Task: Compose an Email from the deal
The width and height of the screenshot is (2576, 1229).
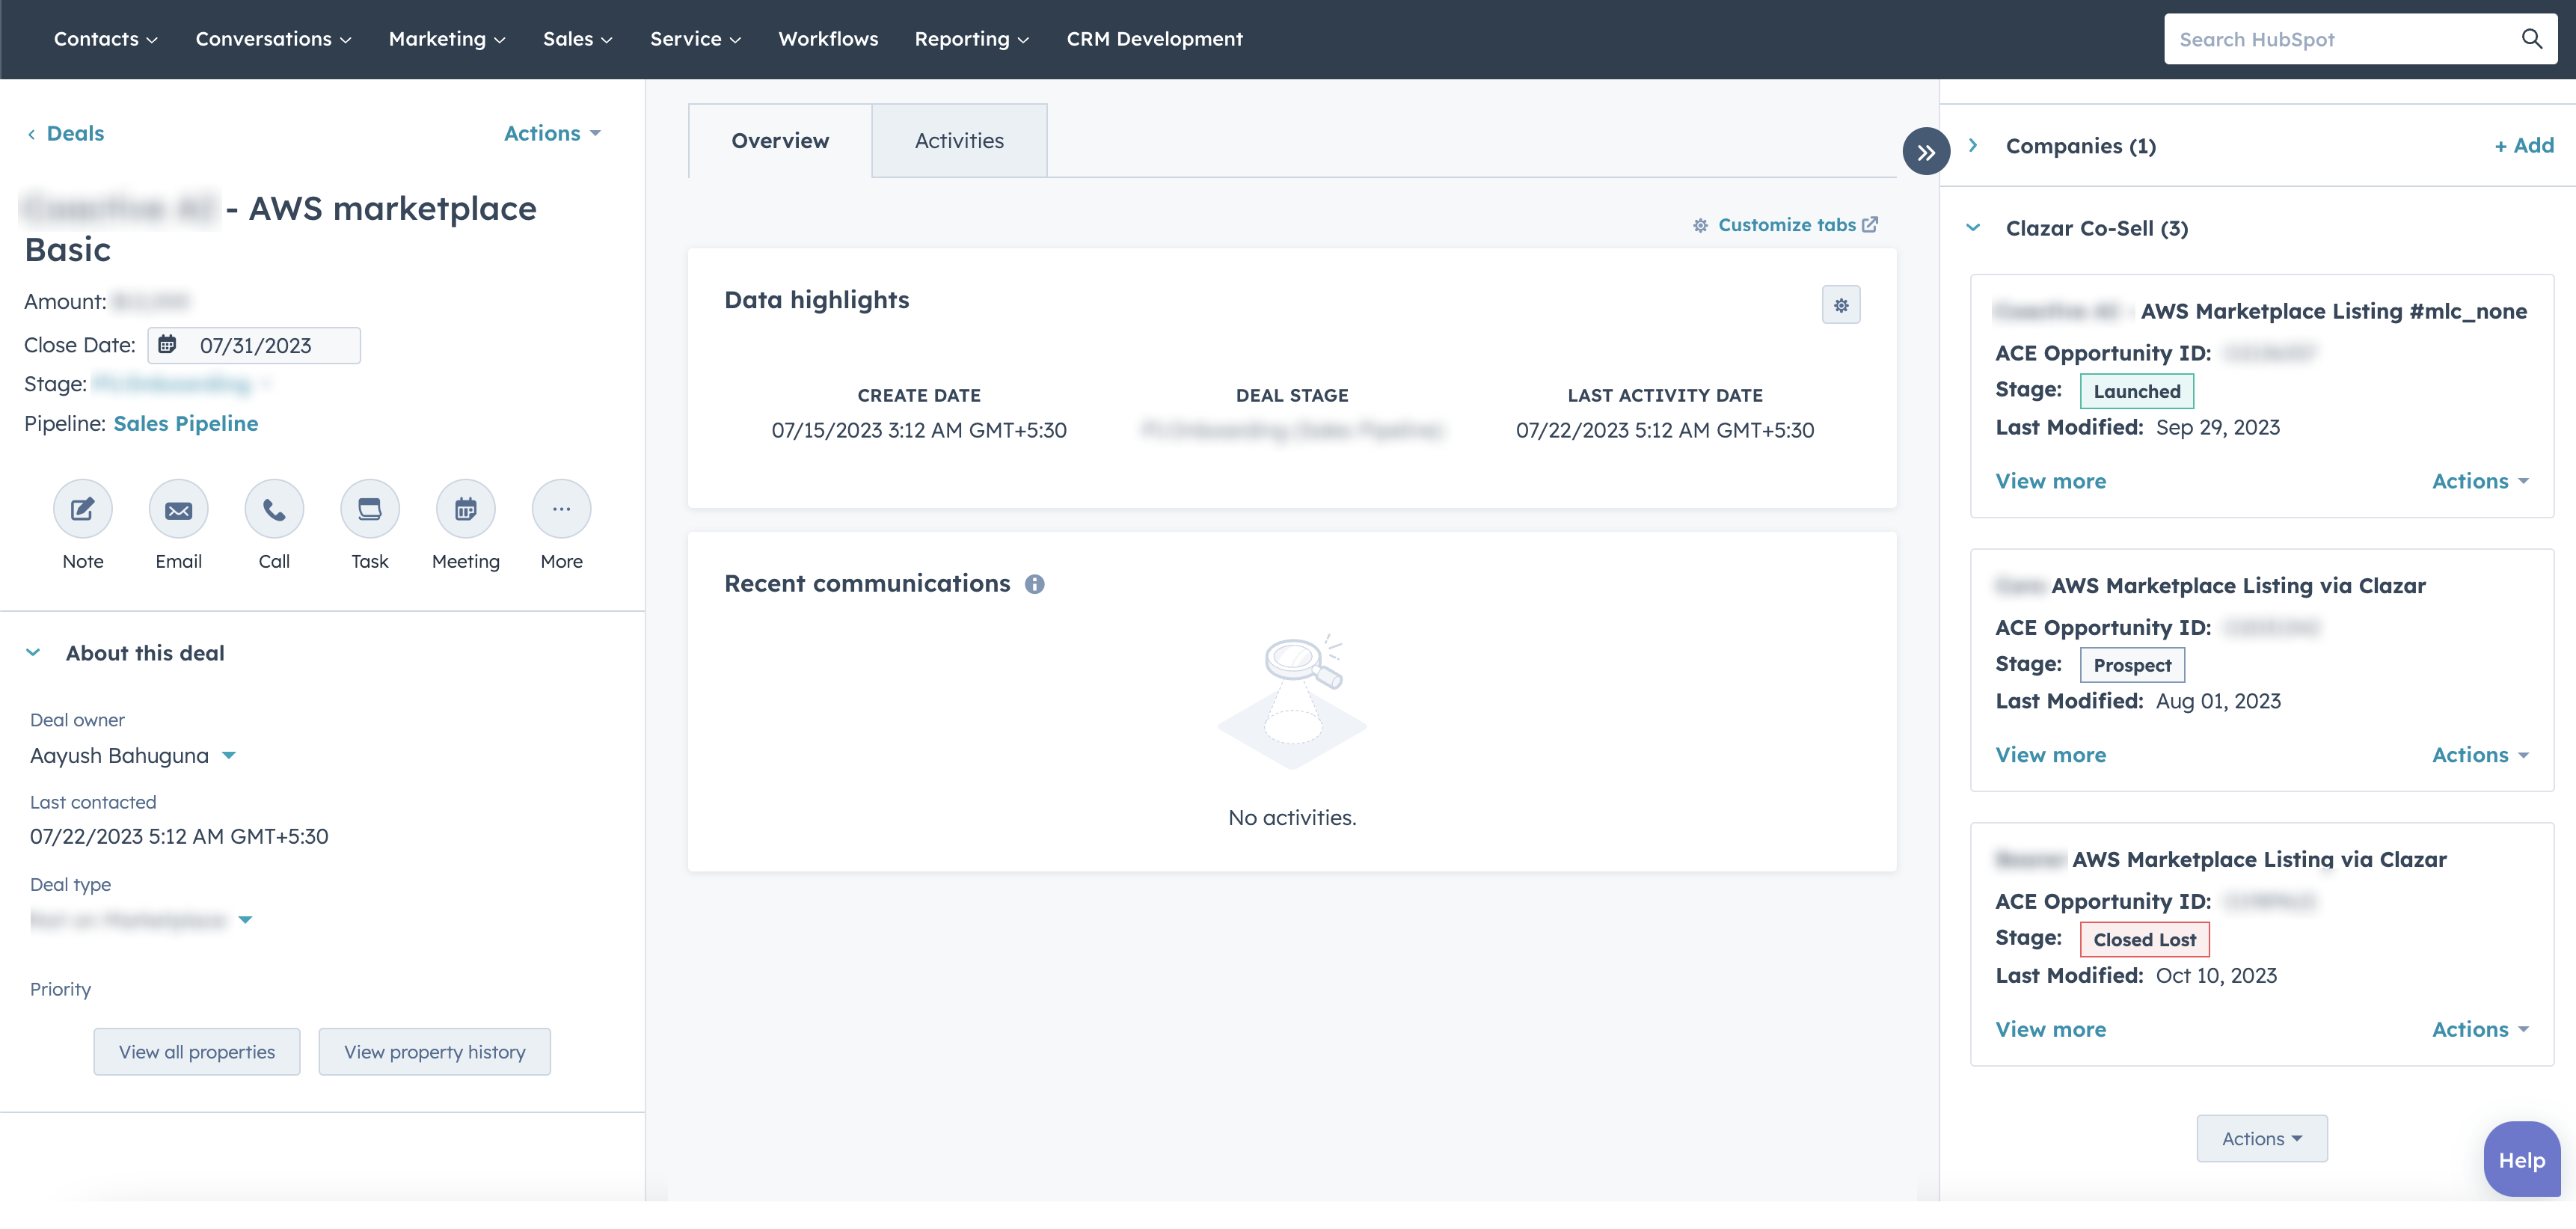Action: coord(178,510)
